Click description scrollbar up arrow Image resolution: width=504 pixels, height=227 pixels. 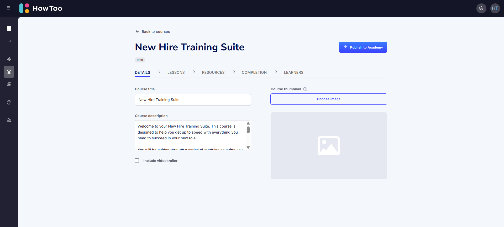coord(248,123)
